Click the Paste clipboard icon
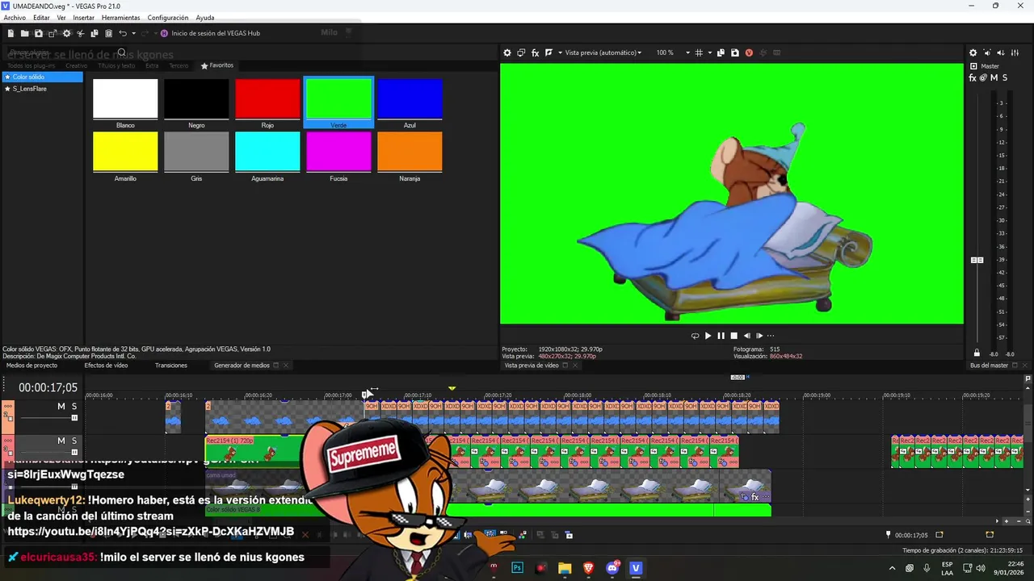This screenshot has height=581, width=1034. (108, 33)
